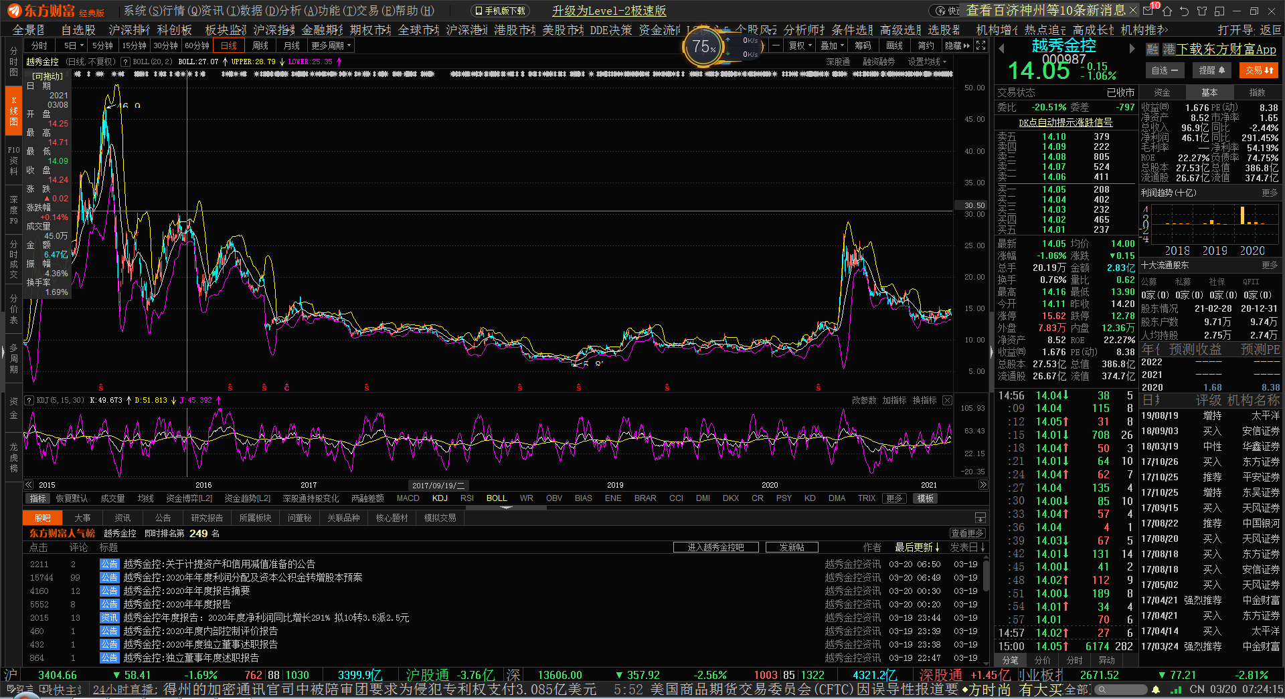Collapse the bottom news panel
Image resolution: width=1285 pixels, height=699 pixels.
pos(980,518)
